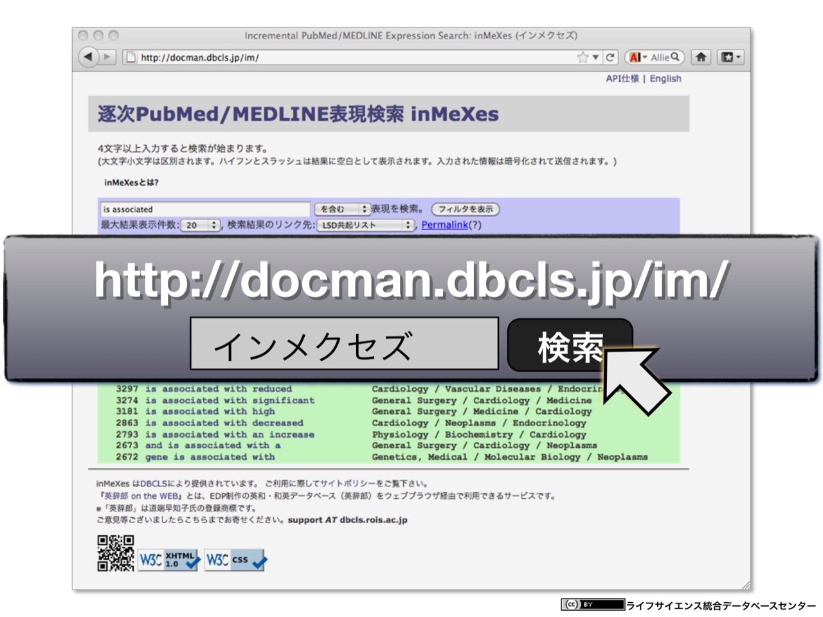Image resolution: width=823 pixels, height=617 pixels.
Task: Click 'Cardiology / Vascular Diseases' category text
Action: pos(457,389)
